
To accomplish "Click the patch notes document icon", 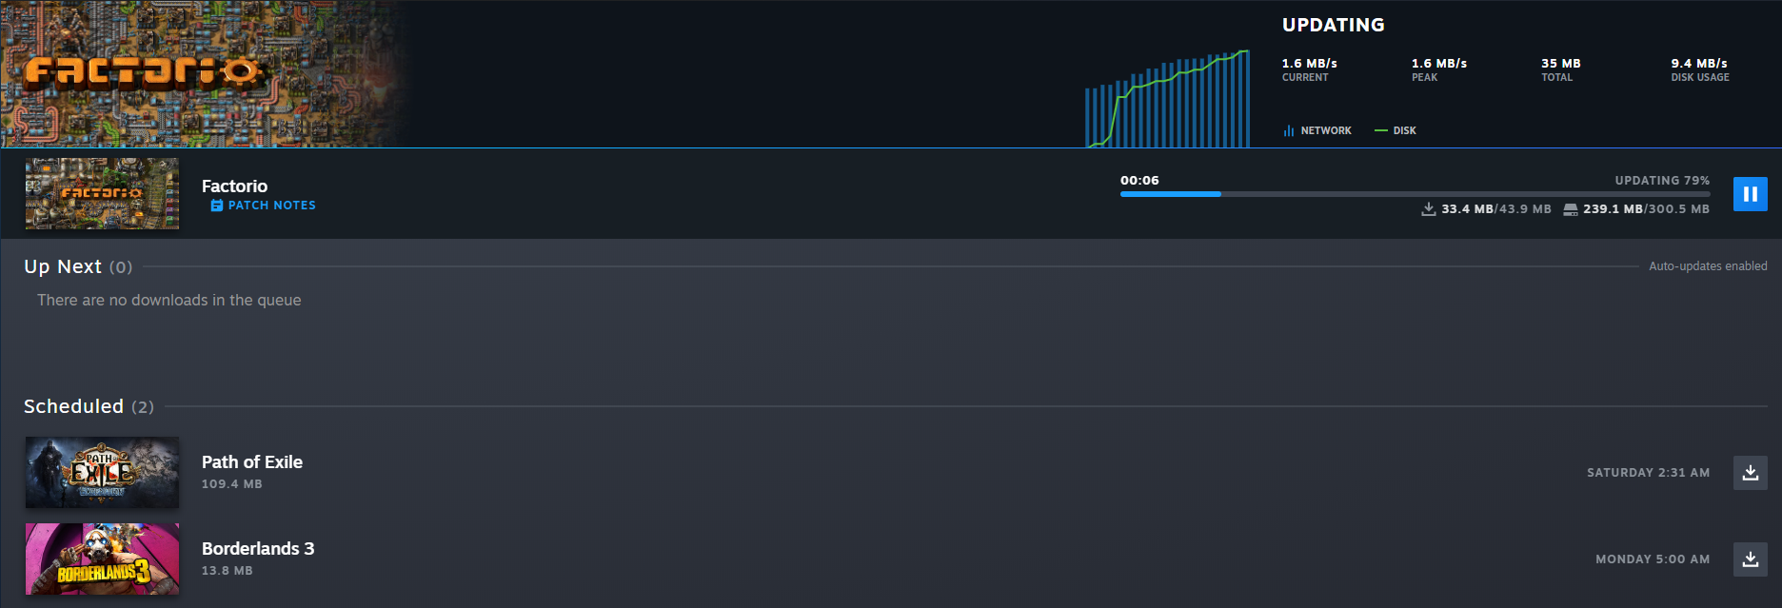I will [216, 206].
